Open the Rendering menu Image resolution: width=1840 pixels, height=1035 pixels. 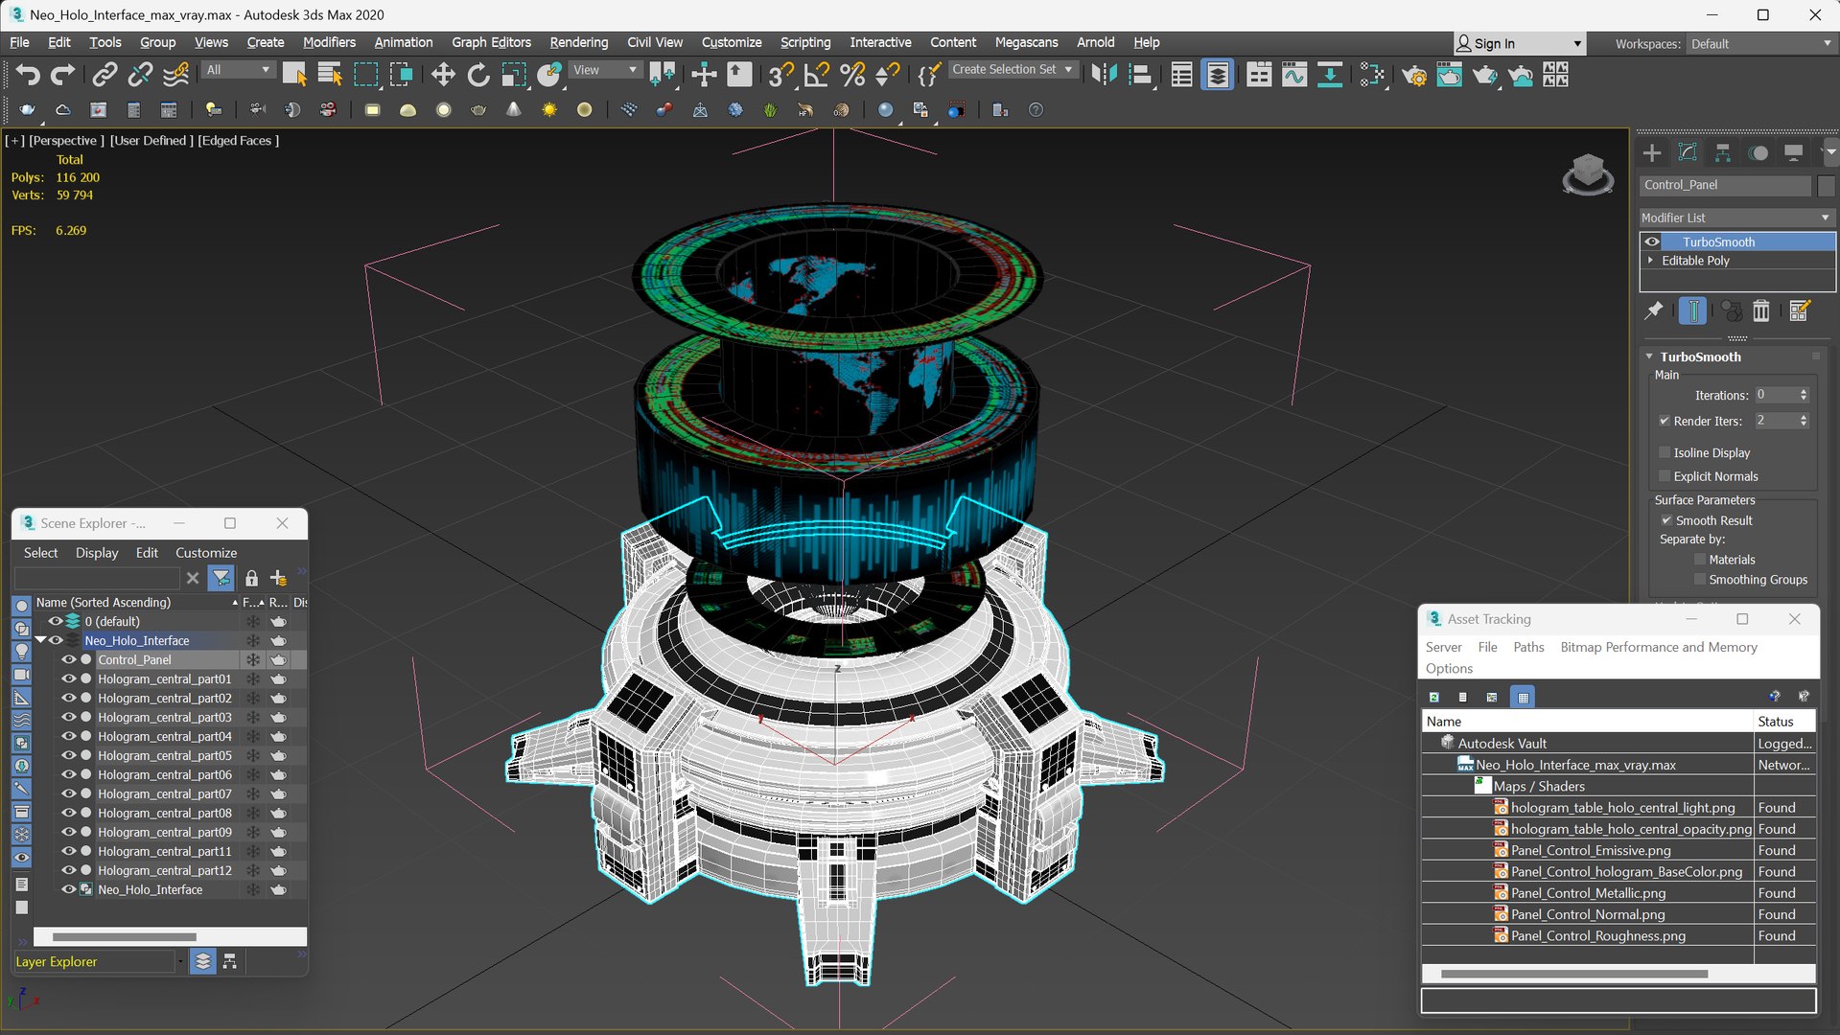point(578,42)
